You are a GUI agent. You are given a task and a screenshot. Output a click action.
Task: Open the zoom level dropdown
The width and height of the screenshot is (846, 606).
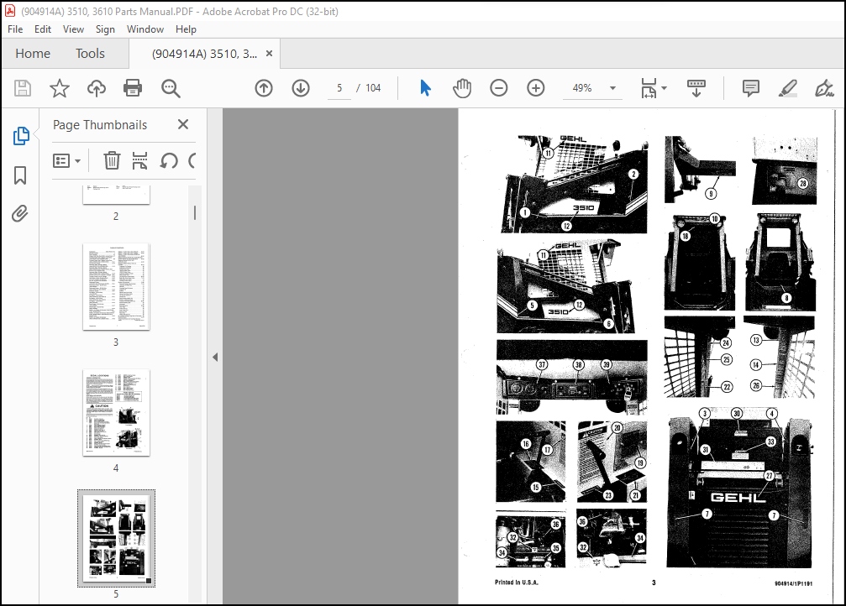click(x=612, y=88)
